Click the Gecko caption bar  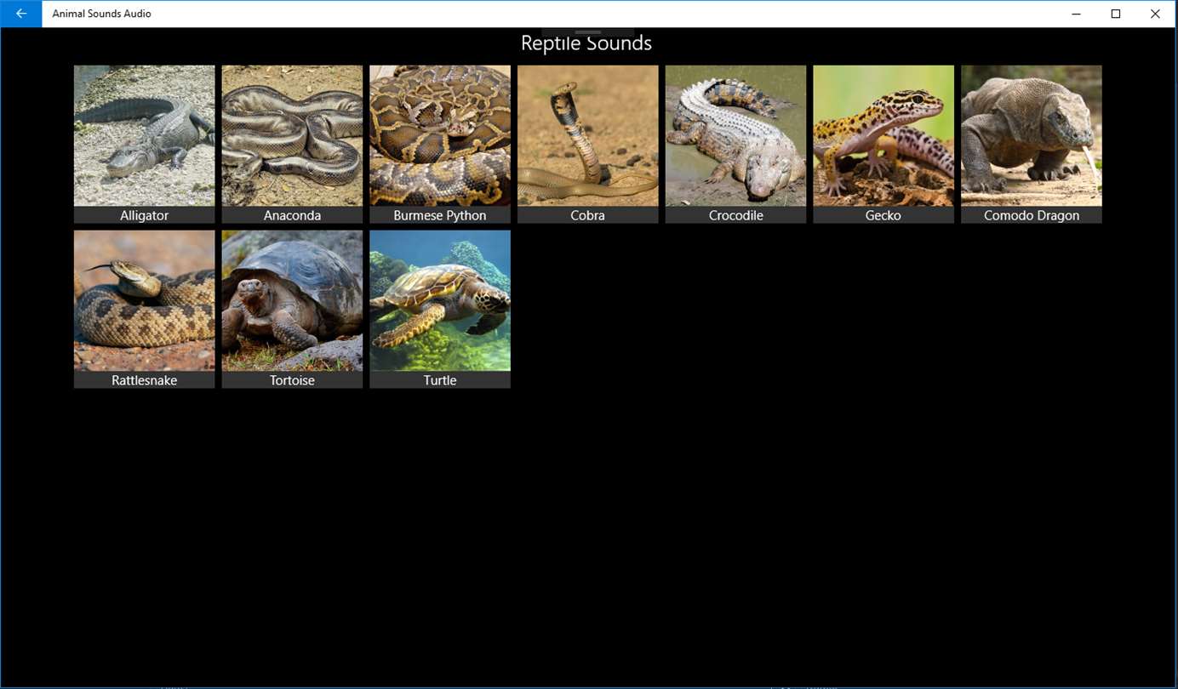pos(883,215)
